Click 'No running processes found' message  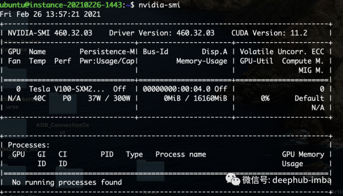pyautogui.click(x=67, y=182)
